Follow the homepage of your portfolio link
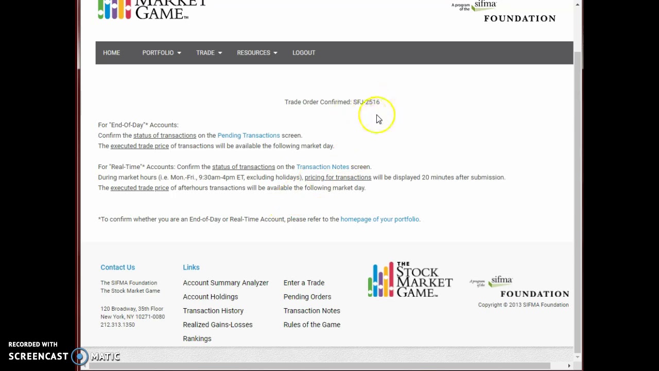659x371 pixels. click(x=380, y=219)
